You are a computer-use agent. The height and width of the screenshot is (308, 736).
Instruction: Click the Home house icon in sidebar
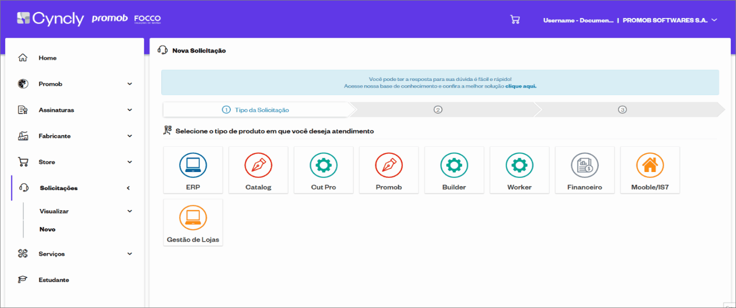[22, 58]
